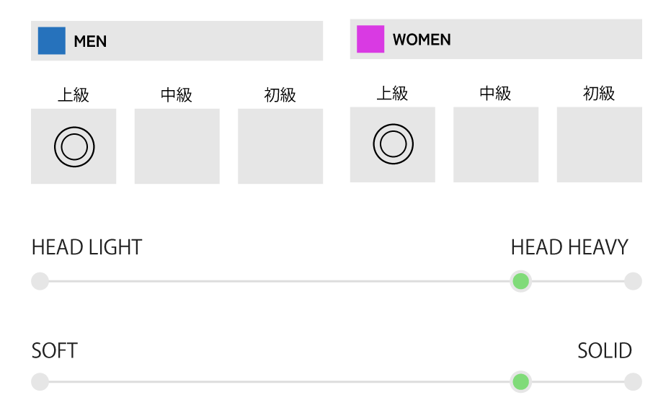This screenshot has width=671, height=413.
Task: Click the HEAD HEAVY label
Action: pos(569,248)
